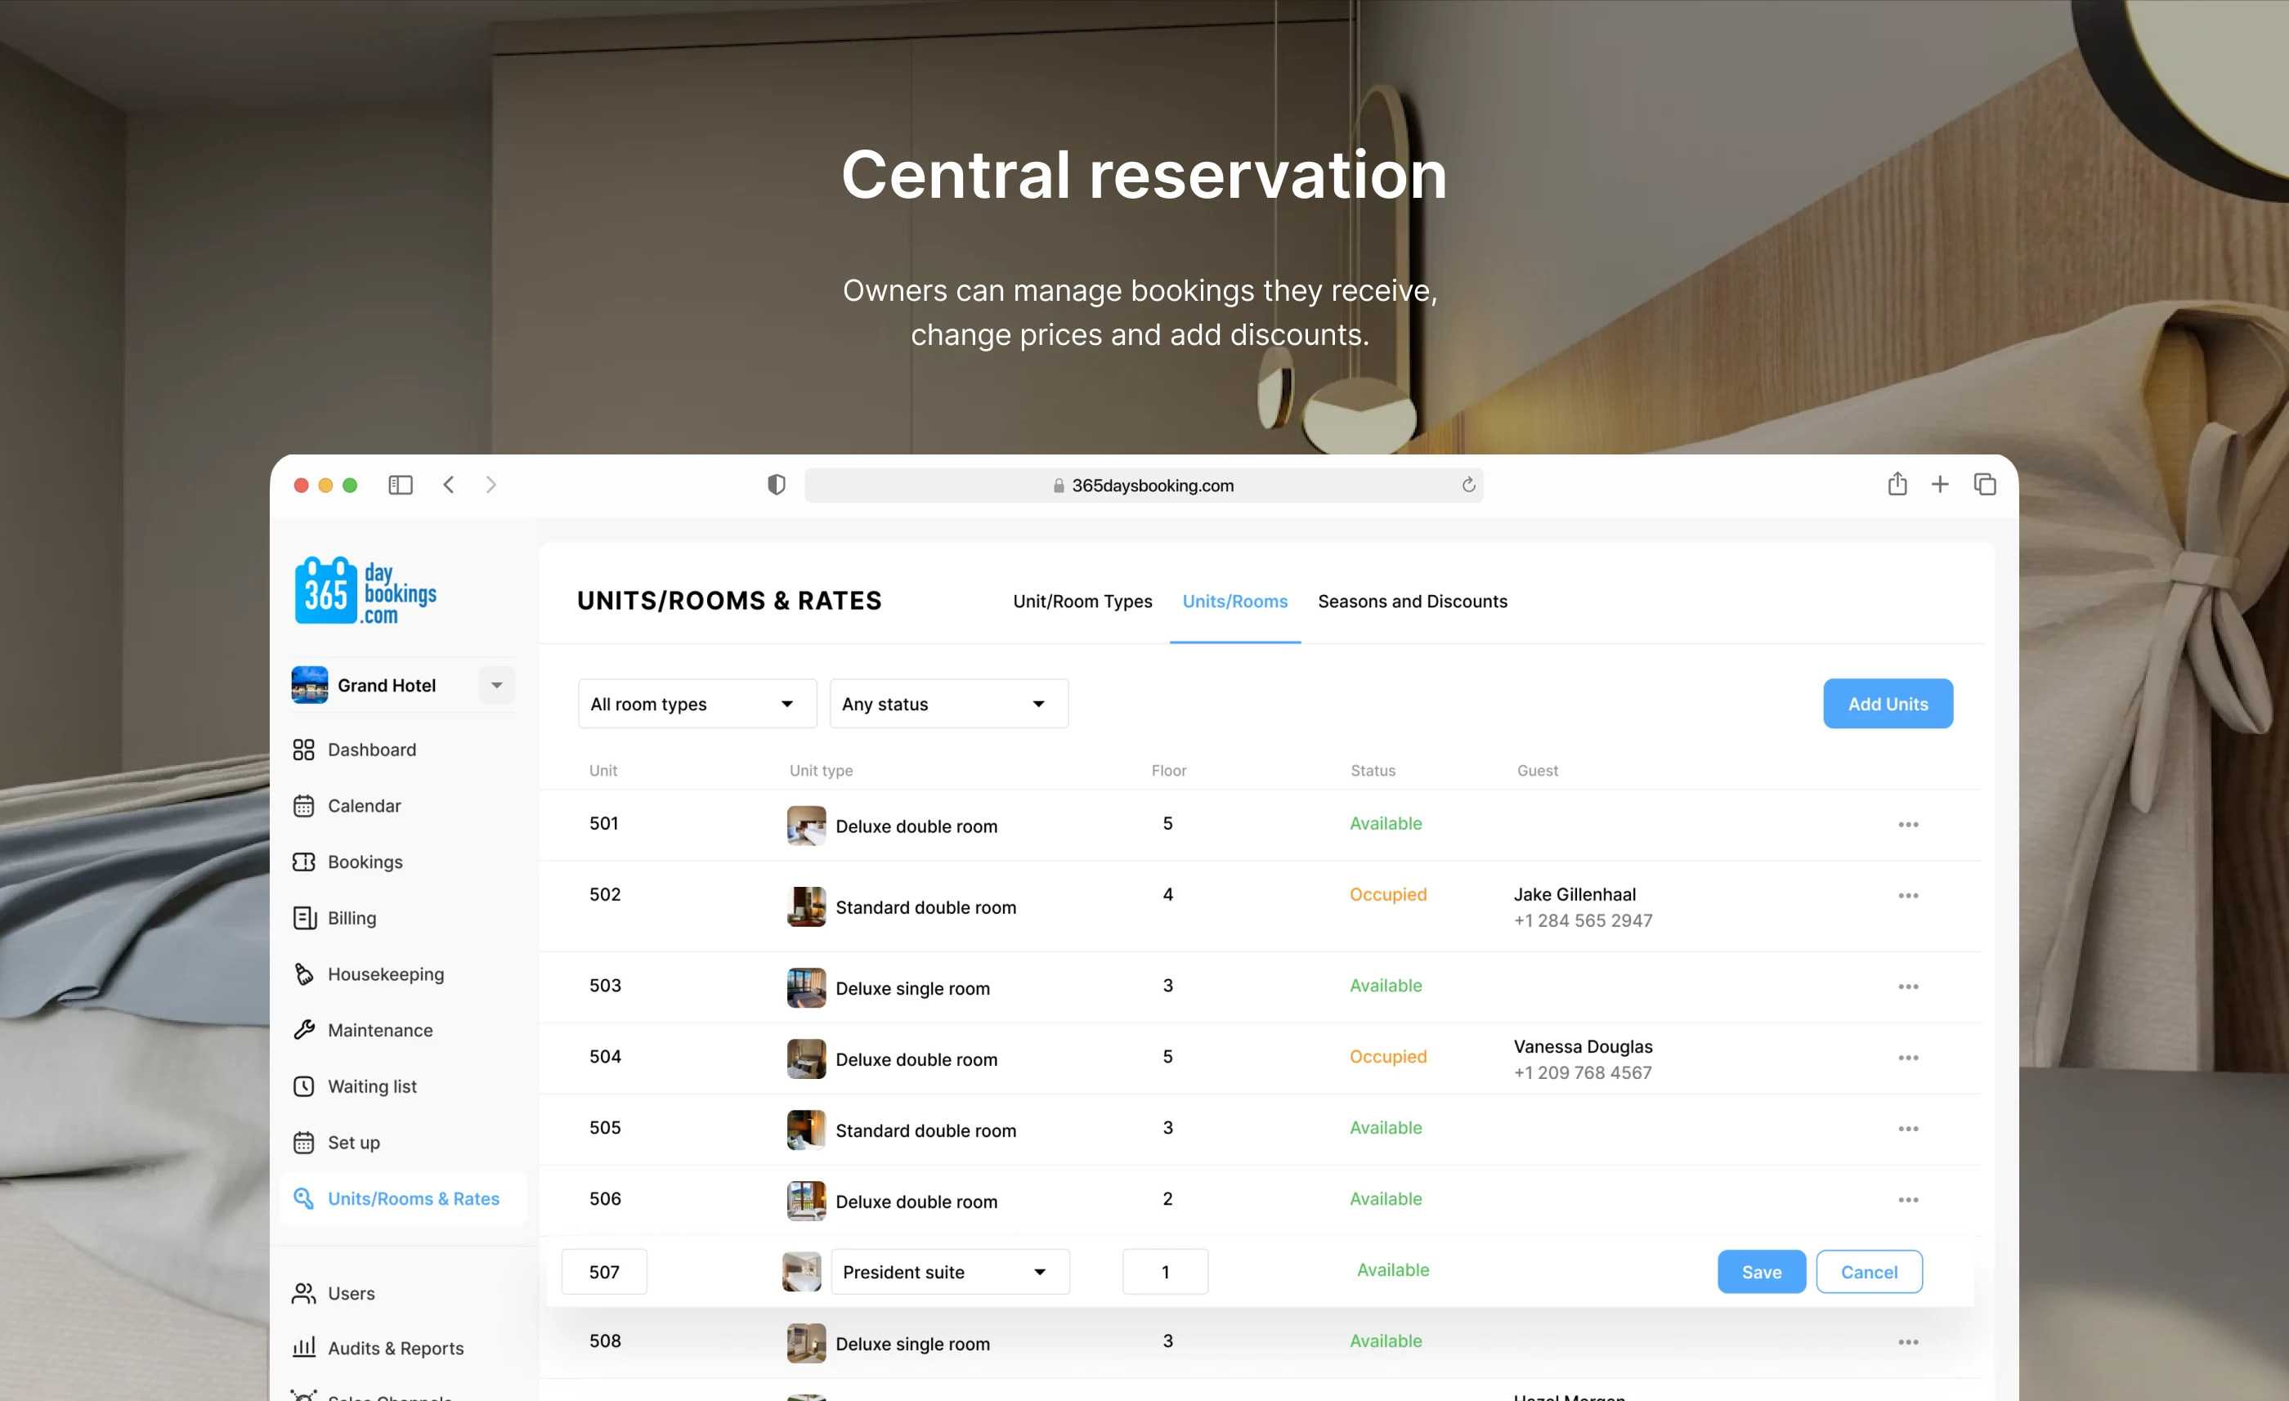Click the floor number input for 507

[x=1165, y=1272]
